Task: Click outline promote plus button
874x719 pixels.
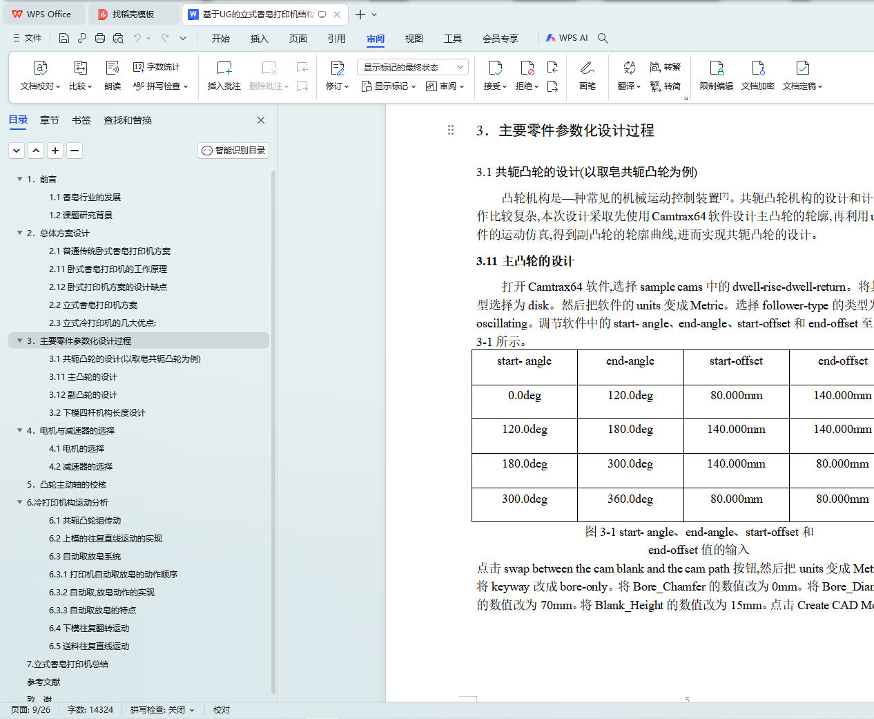Action: pyautogui.click(x=55, y=150)
